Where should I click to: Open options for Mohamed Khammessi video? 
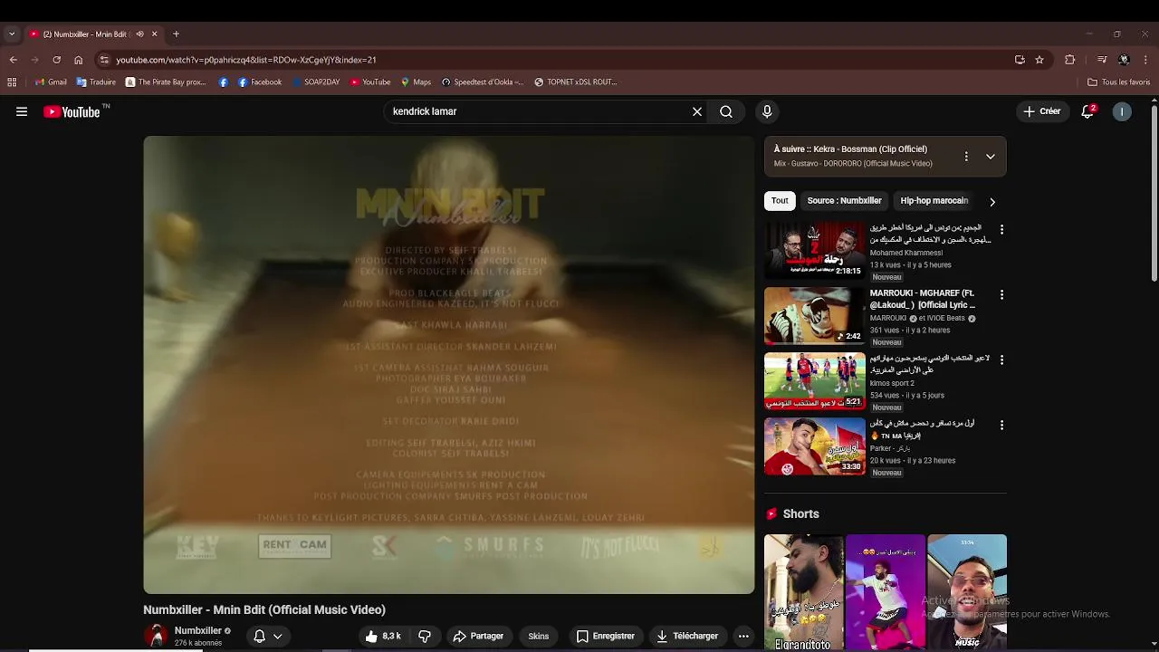point(1001,229)
